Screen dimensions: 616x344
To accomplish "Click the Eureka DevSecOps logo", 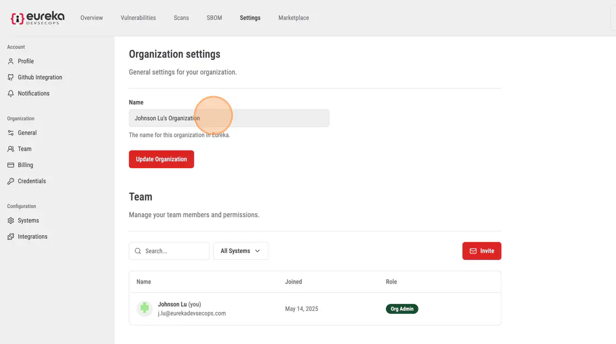I will 37,18.
